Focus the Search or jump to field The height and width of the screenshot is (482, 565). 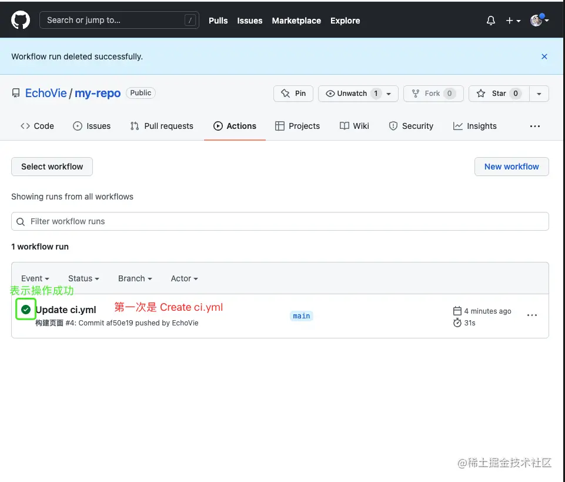pos(119,20)
